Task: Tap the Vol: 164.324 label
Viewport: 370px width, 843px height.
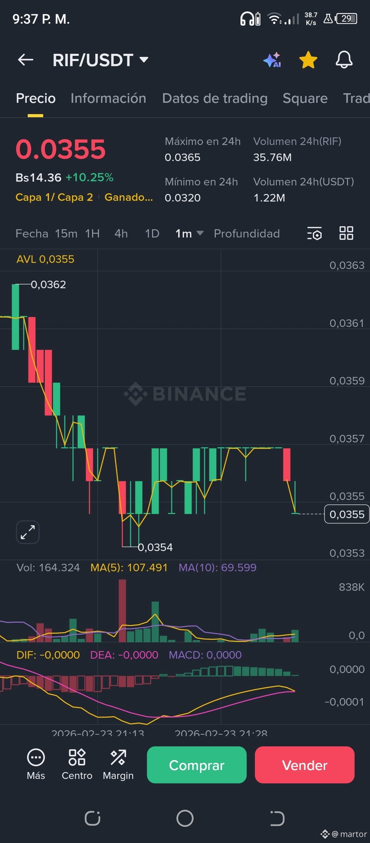Action: pyautogui.click(x=48, y=567)
